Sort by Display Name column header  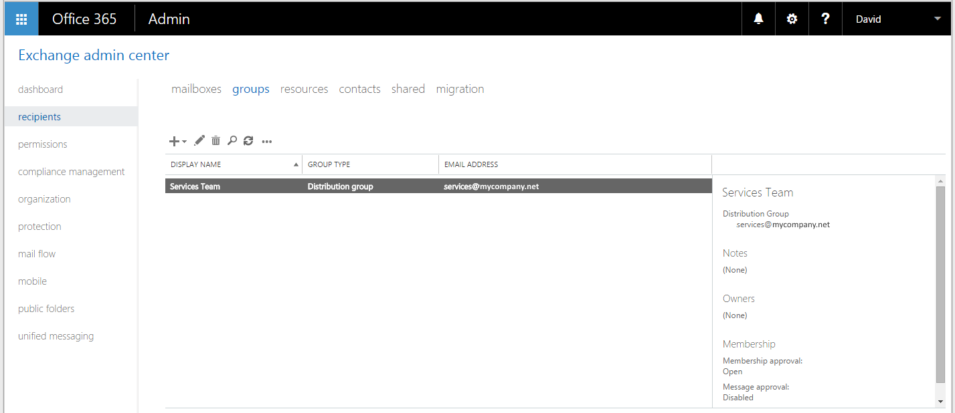(x=196, y=164)
